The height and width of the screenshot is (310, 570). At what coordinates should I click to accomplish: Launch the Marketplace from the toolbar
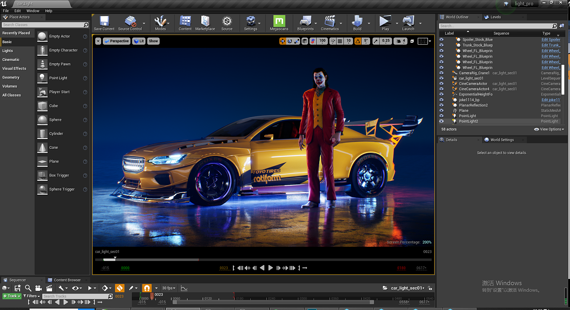[205, 23]
